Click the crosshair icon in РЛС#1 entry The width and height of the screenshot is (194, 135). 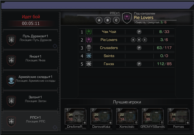click(x=55, y=127)
